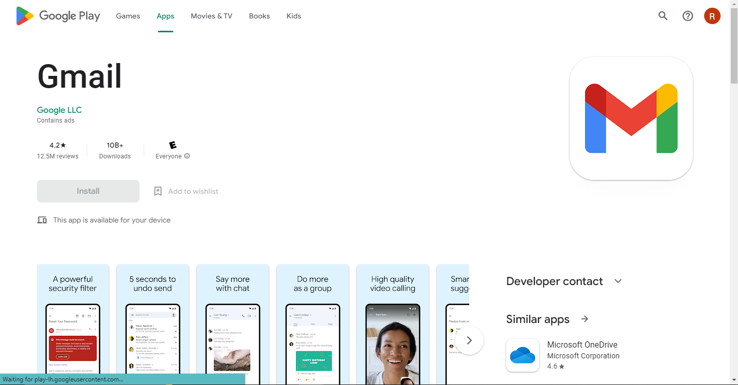Open the High quality video calling screenshot
Viewport: 738px width, 385px height.
393,325
